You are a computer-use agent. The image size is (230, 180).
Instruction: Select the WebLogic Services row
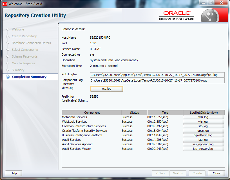[x=143, y=122]
